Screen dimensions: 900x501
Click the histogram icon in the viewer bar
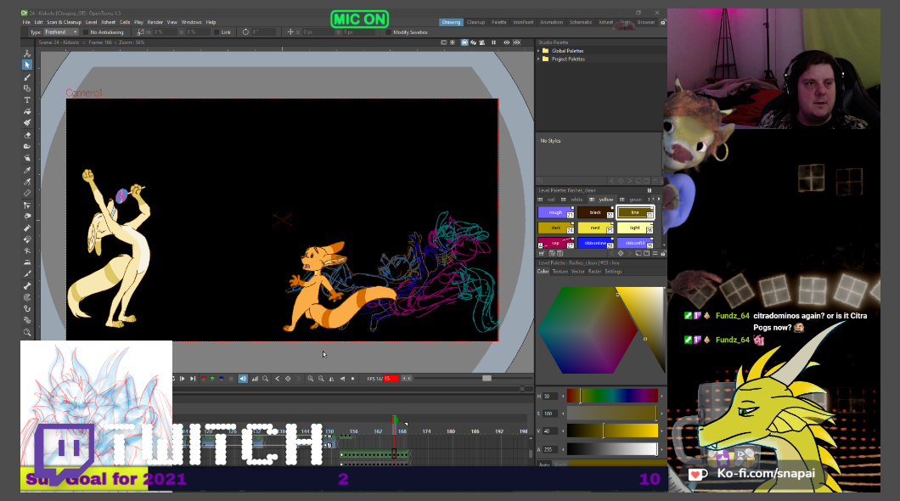pyautogui.click(x=255, y=379)
